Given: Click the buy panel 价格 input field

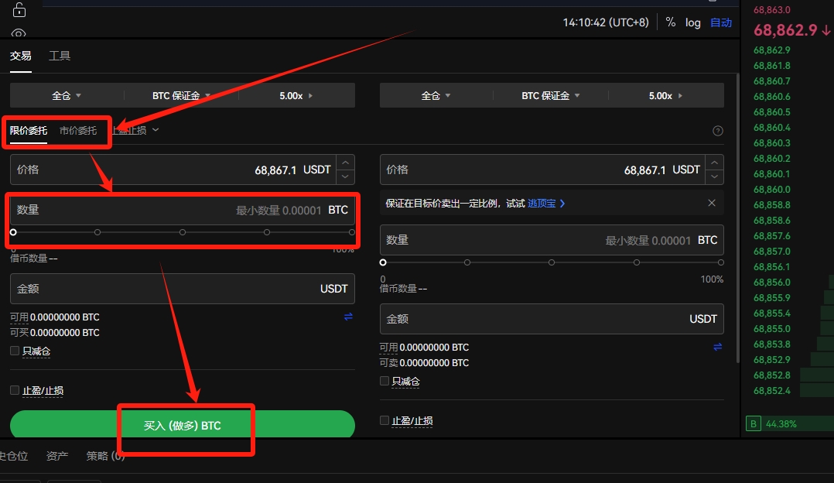Looking at the screenshot, I should pos(173,170).
